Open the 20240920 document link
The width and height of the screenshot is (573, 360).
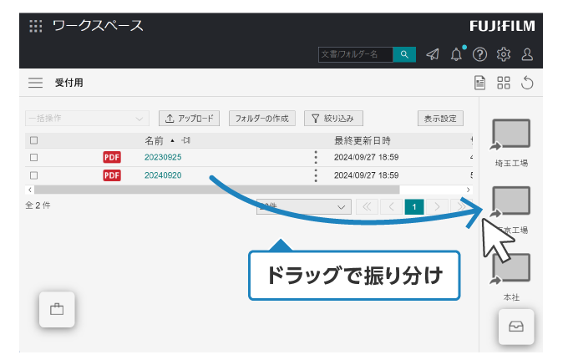point(163,175)
